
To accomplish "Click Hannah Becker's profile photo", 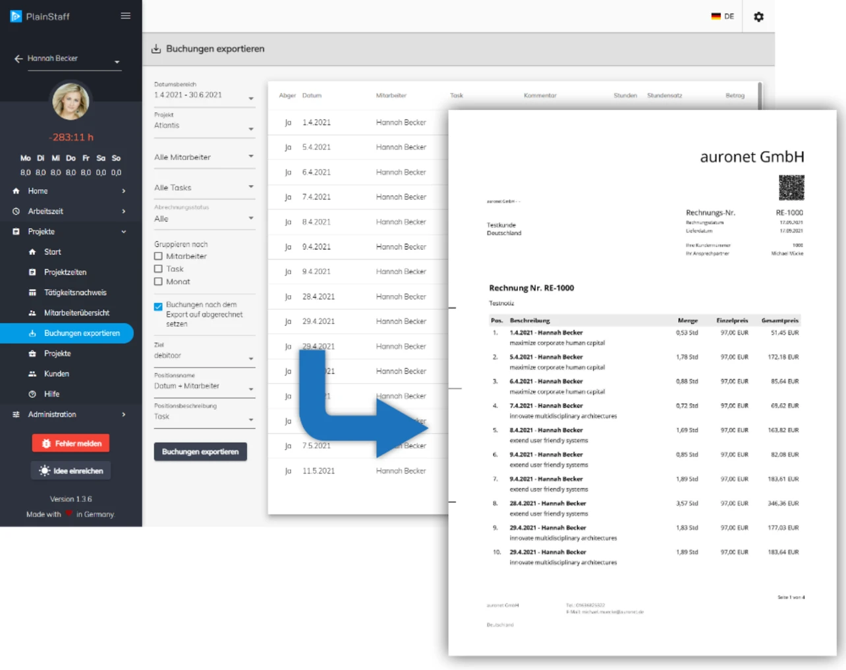I will (x=70, y=101).
